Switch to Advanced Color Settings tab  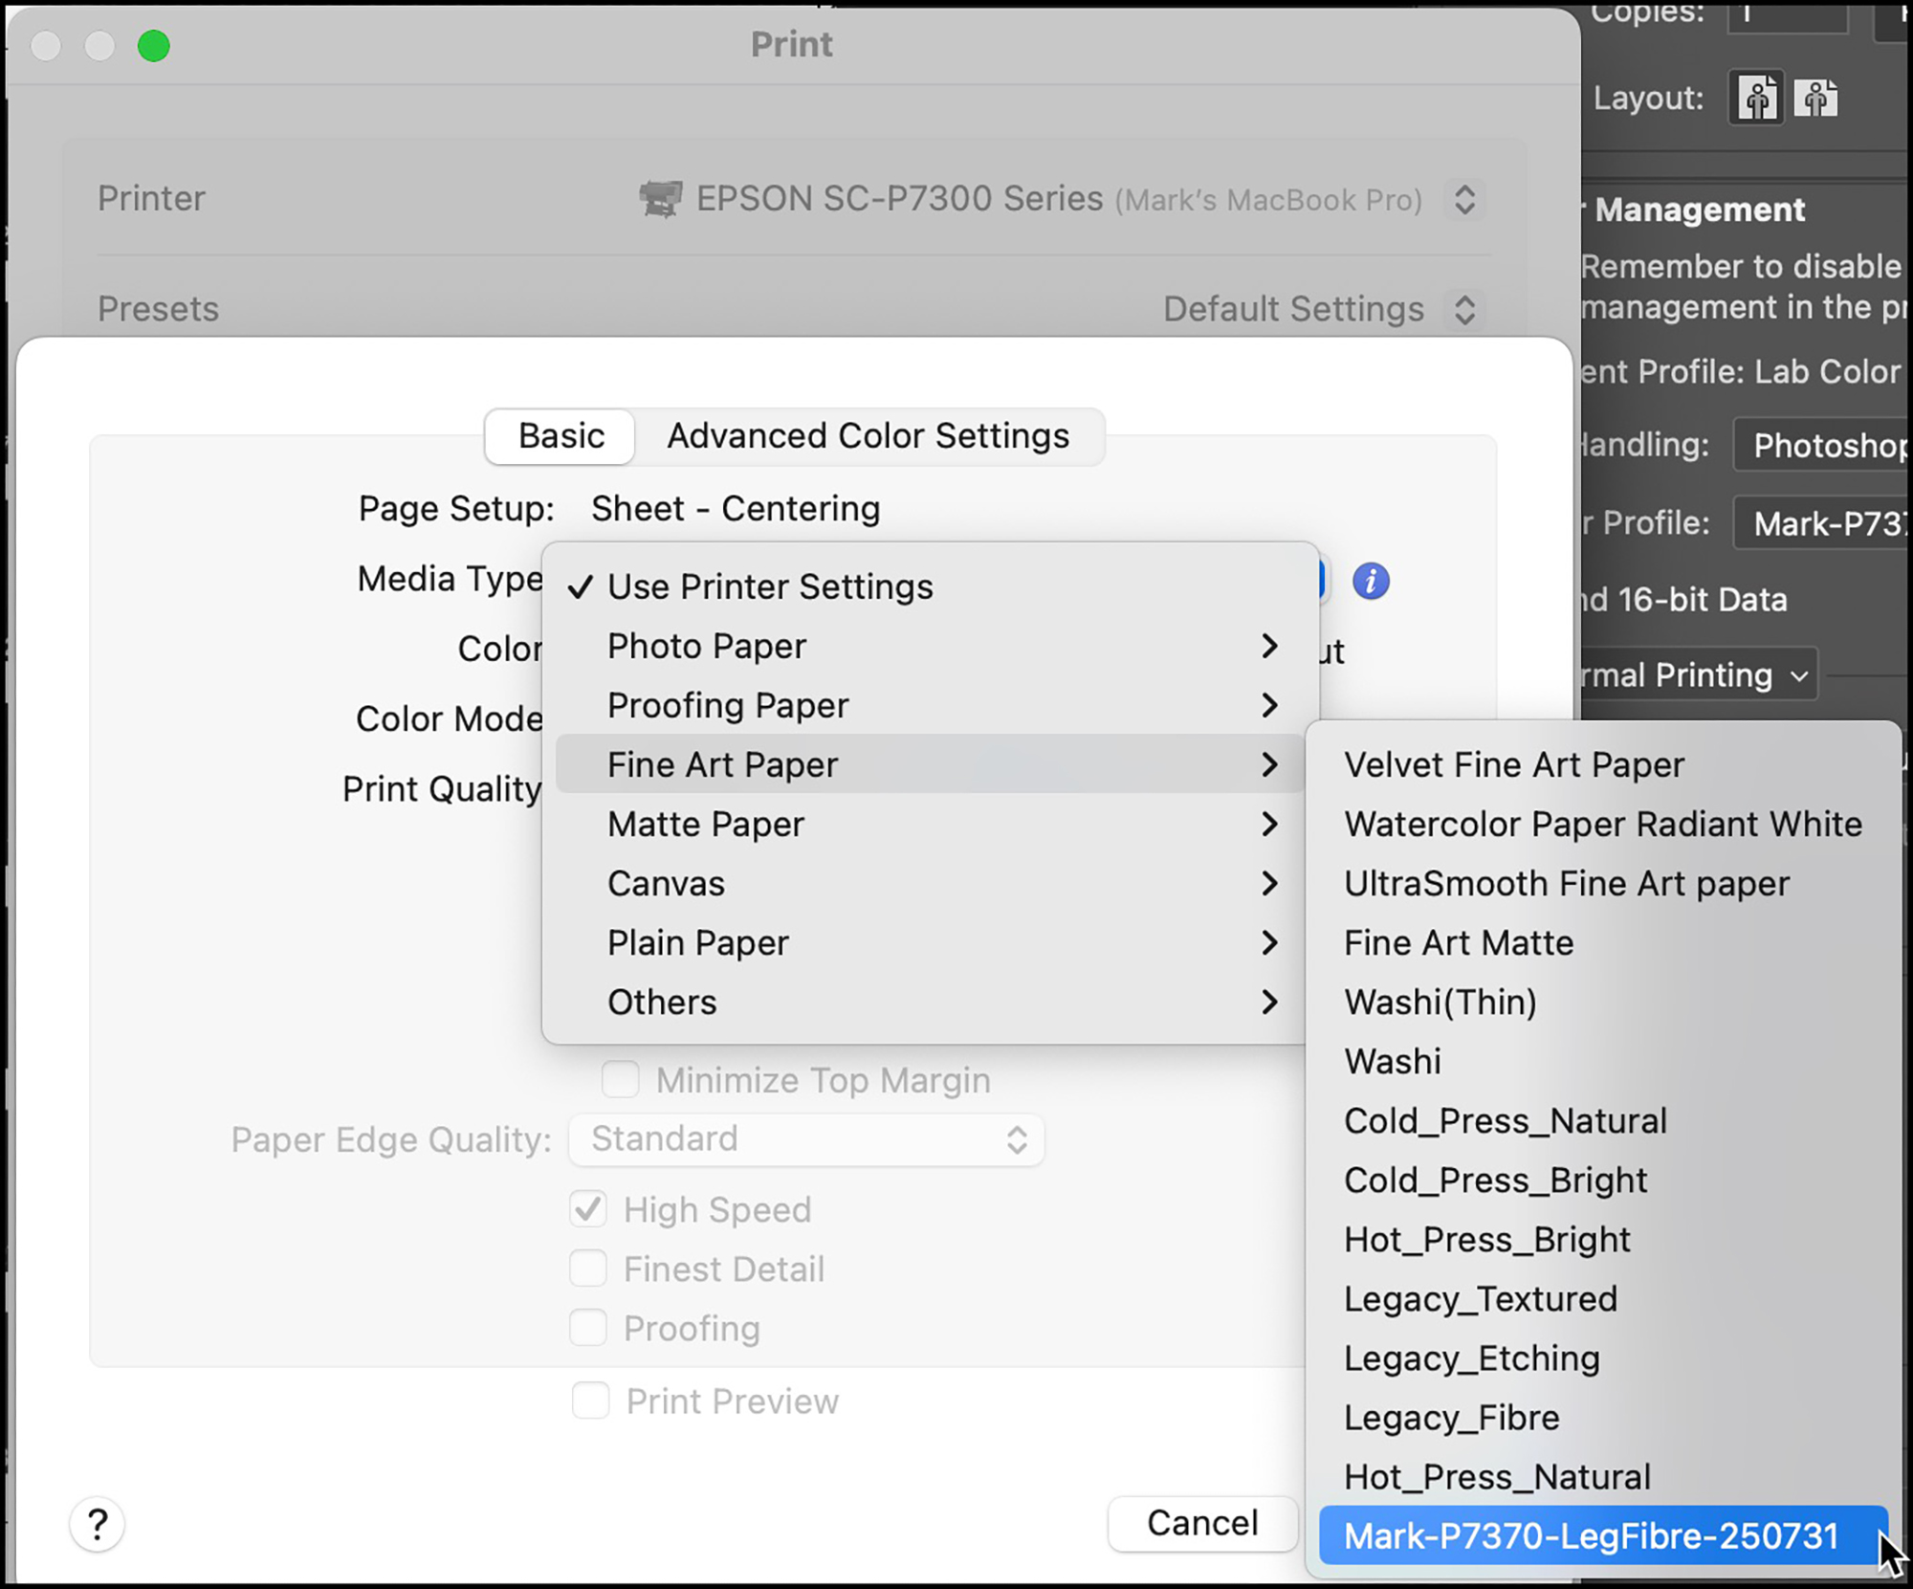click(869, 436)
